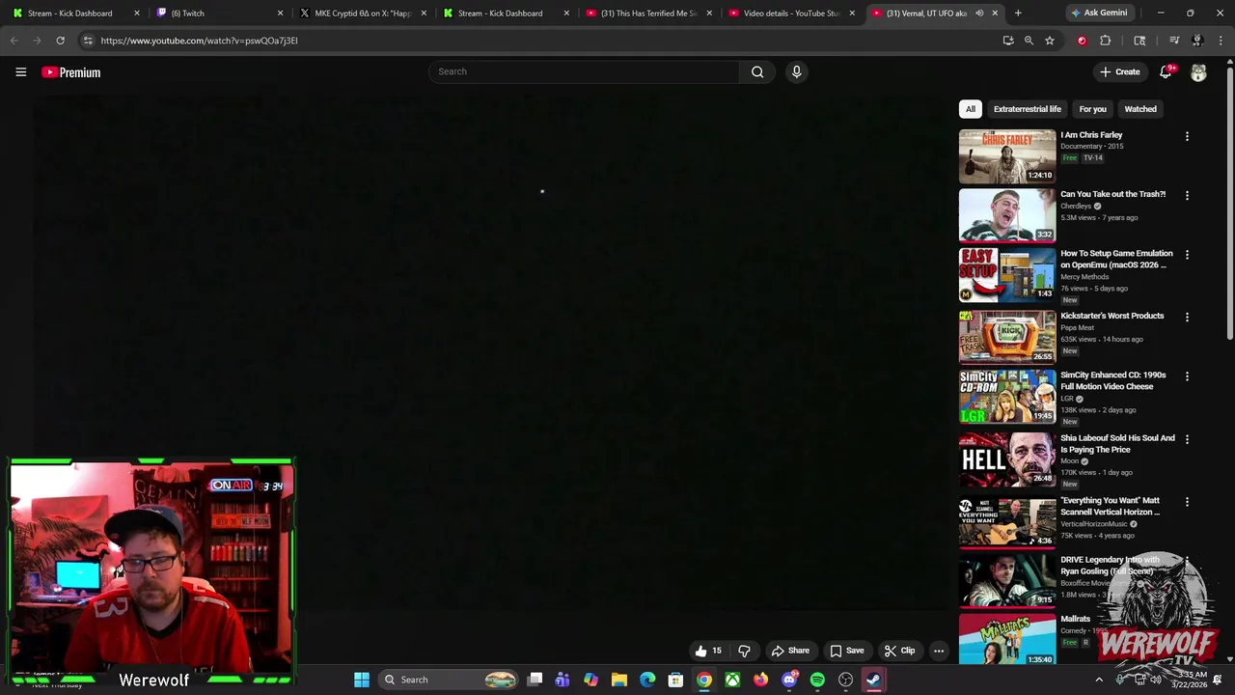
Task: Open Windows Start menu
Action: click(x=361, y=680)
